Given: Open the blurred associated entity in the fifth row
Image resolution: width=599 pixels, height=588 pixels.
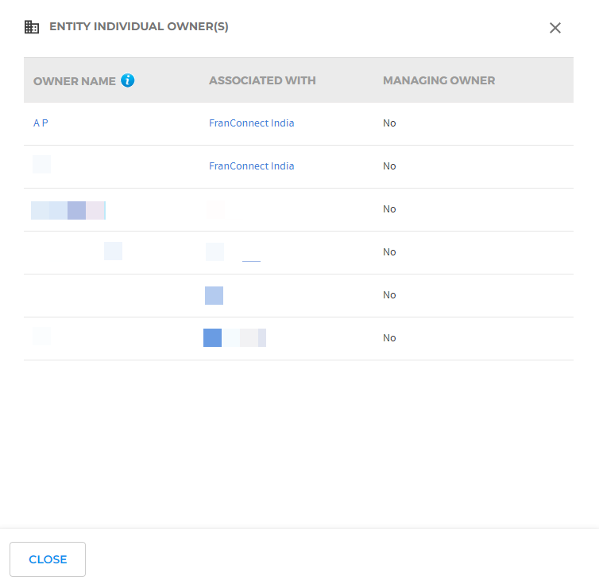Looking at the screenshot, I should (x=214, y=296).
